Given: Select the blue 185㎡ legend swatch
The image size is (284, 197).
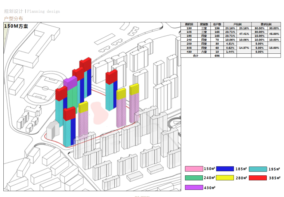Looking at the screenshot, I should pos(225,169).
